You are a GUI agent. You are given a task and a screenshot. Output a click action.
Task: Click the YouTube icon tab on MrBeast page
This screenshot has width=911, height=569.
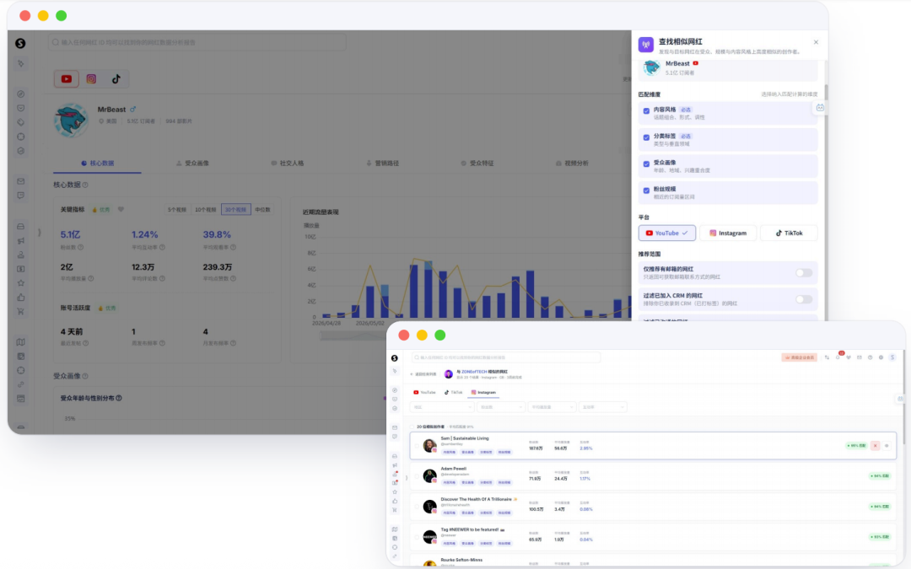tap(67, 79)
